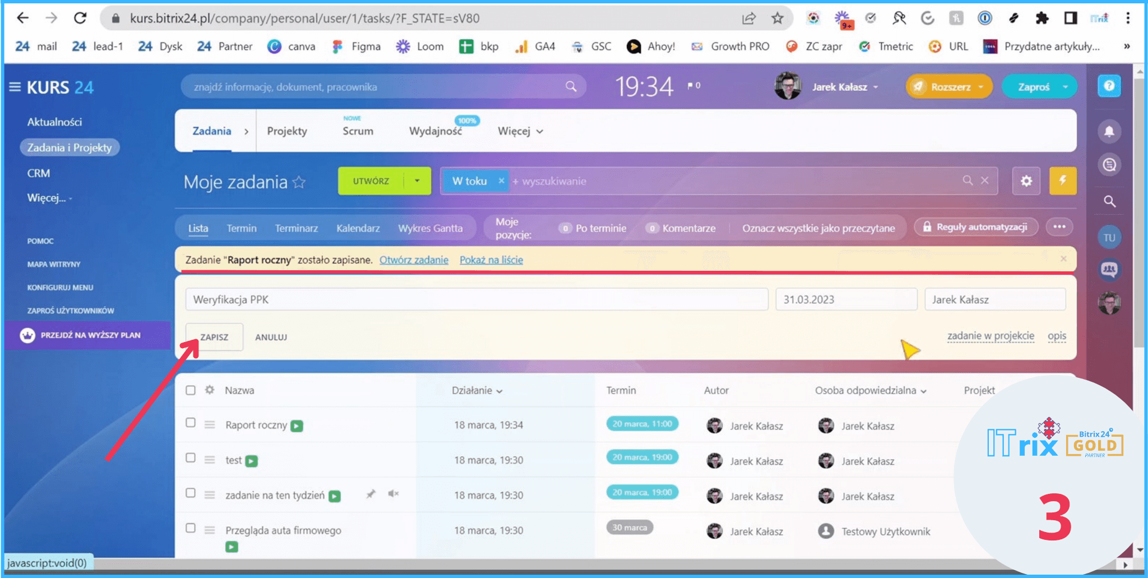Viewport: 1148px width, 578px height.
Task: Expand the UTWÓRZ button dropdown arrow
Action: 417,181
